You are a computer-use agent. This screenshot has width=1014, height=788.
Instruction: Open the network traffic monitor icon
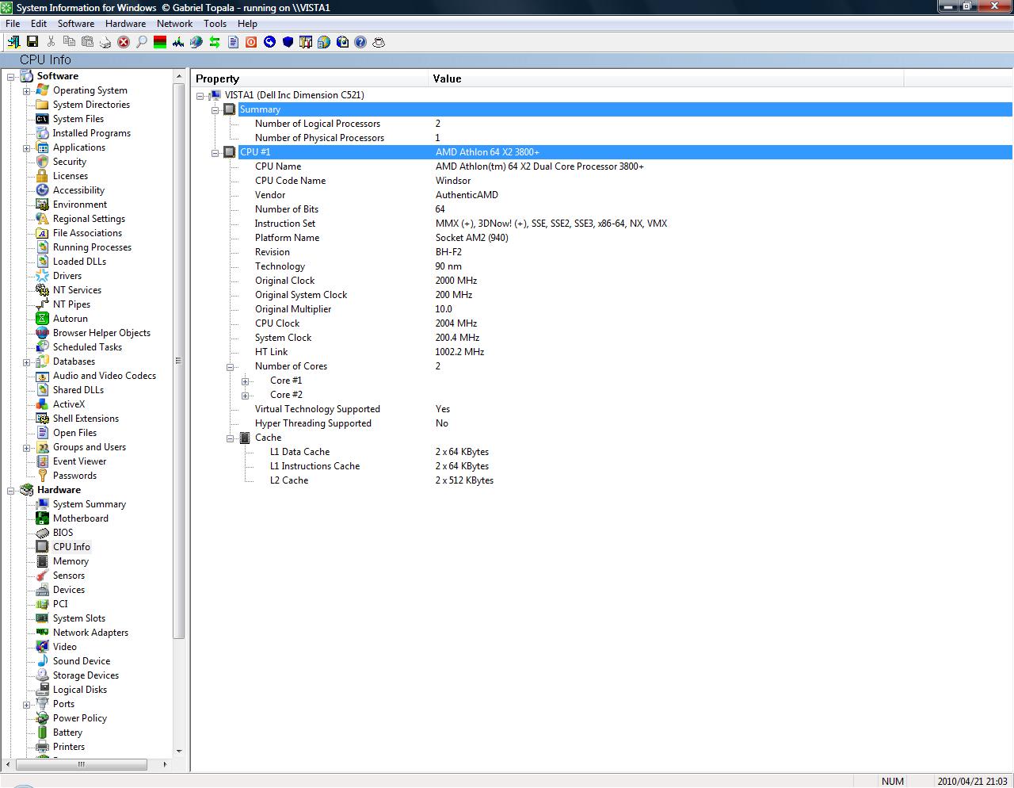click(177, 42)
